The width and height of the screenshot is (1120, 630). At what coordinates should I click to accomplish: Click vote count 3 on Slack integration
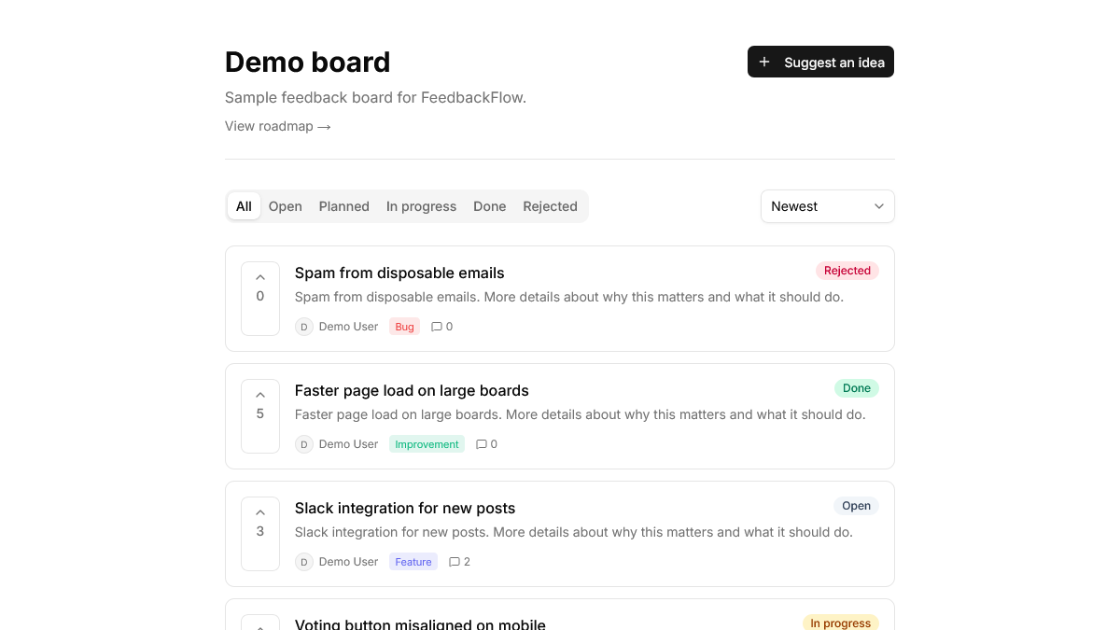coord(260,531)
